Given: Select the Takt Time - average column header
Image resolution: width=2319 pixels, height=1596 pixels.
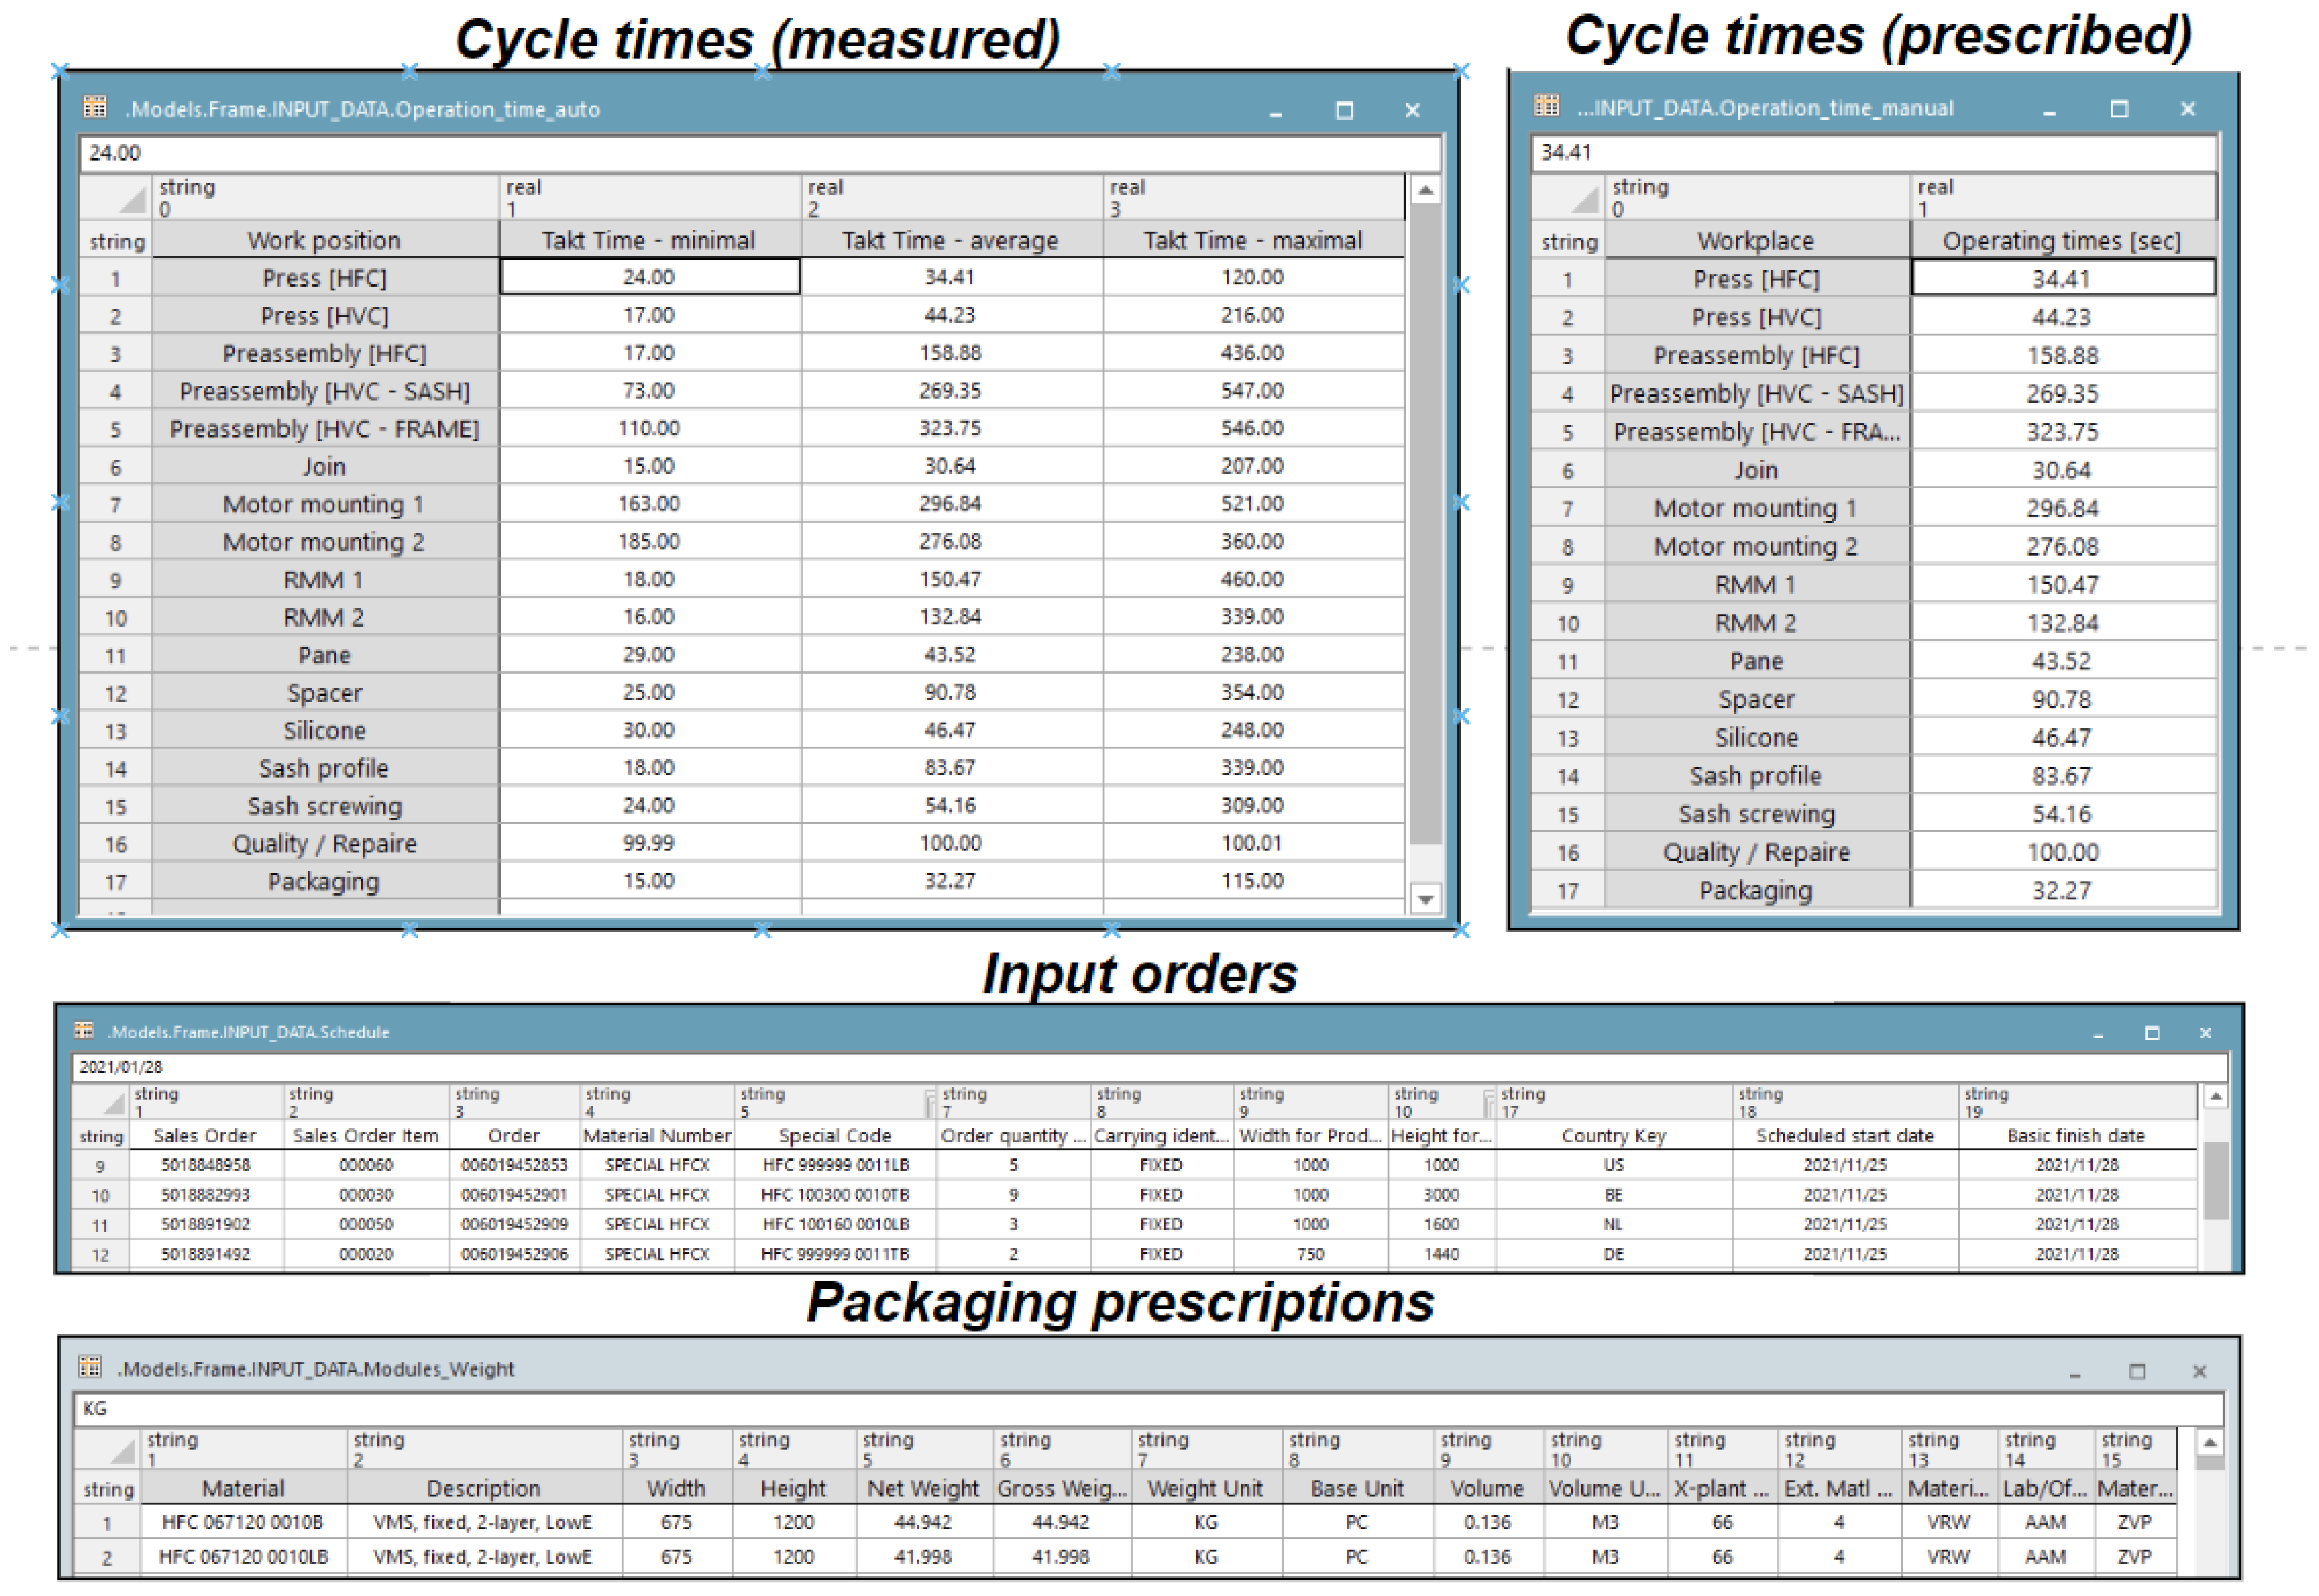Looking at the screenshot, I should [x=949, y=240].
